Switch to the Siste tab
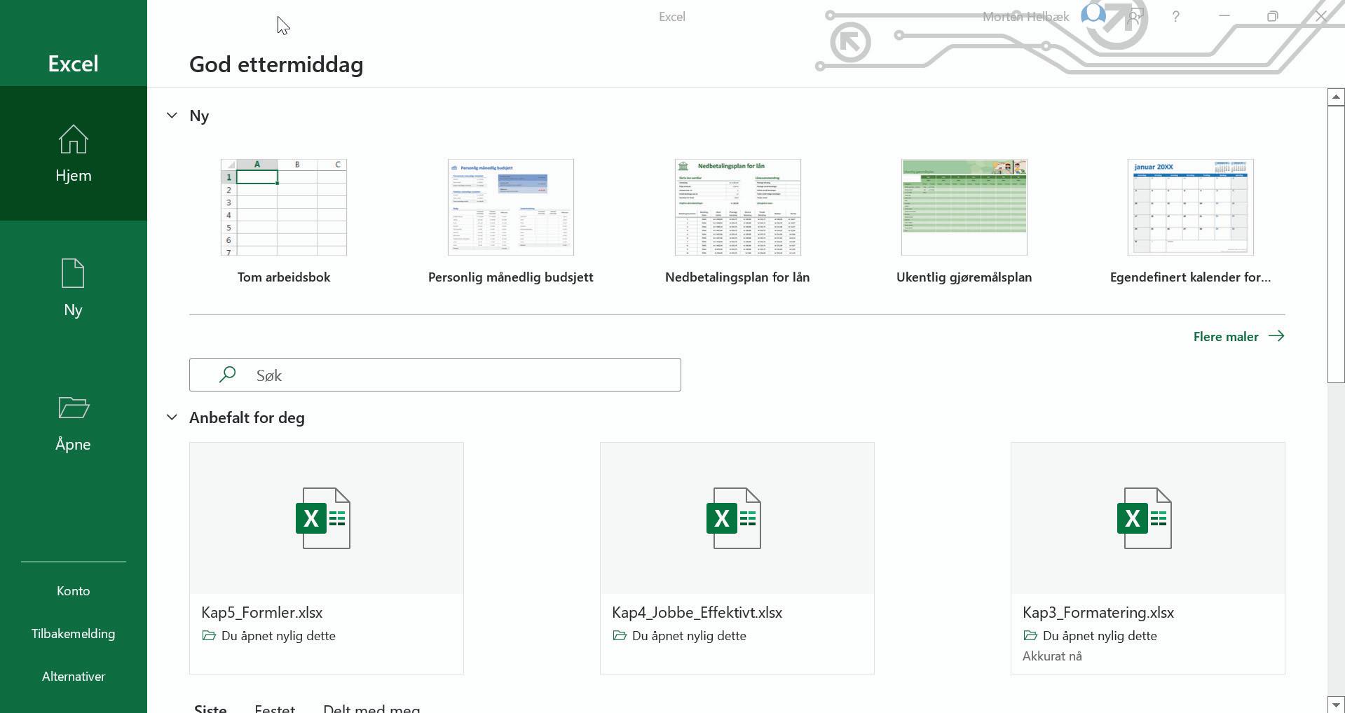Viewport: 1345px width, 713px height. pos(210,708)
